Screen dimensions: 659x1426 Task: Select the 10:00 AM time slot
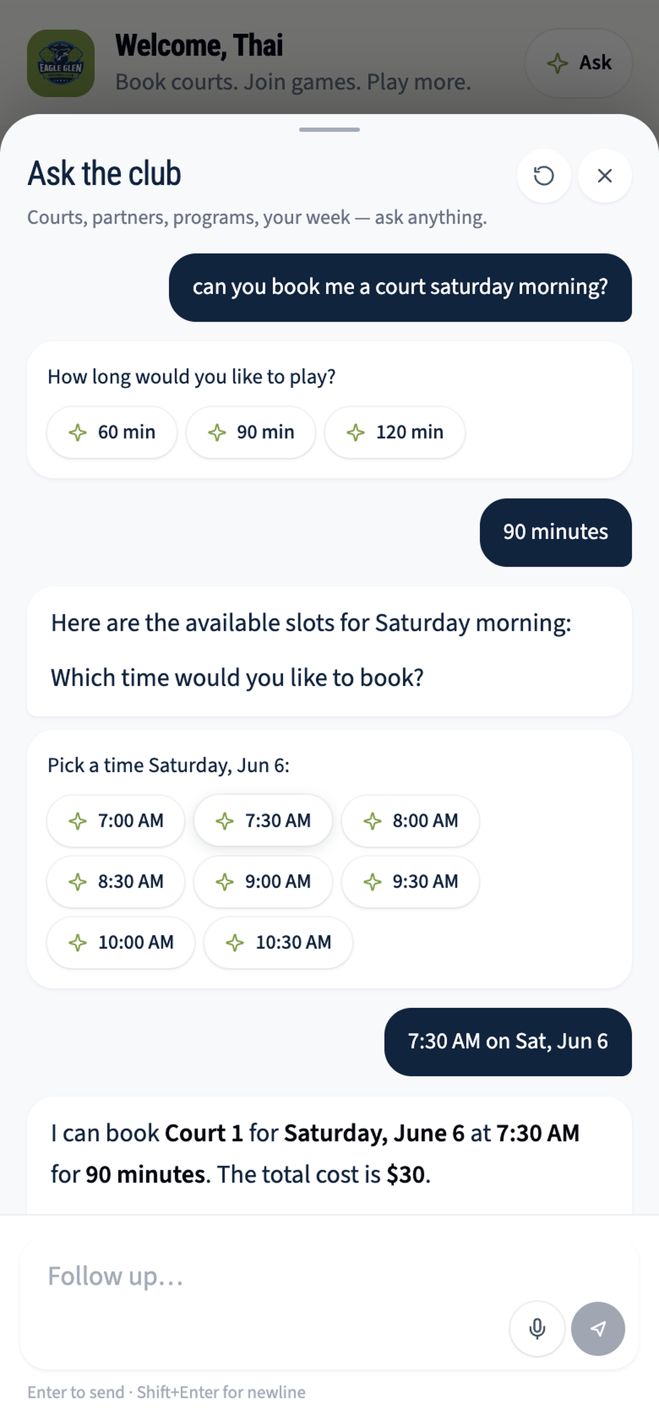coord(121,943)
